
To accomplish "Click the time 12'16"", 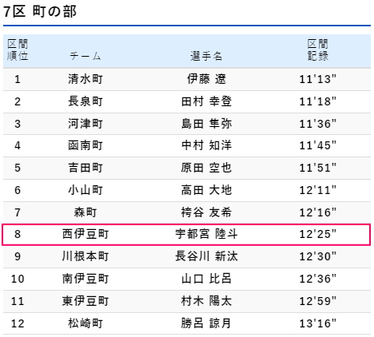I will [318, 212].
